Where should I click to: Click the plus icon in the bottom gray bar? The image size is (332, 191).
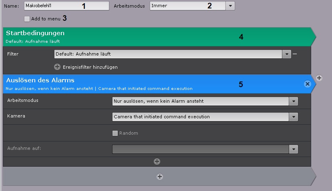click(x=159, y=176)
